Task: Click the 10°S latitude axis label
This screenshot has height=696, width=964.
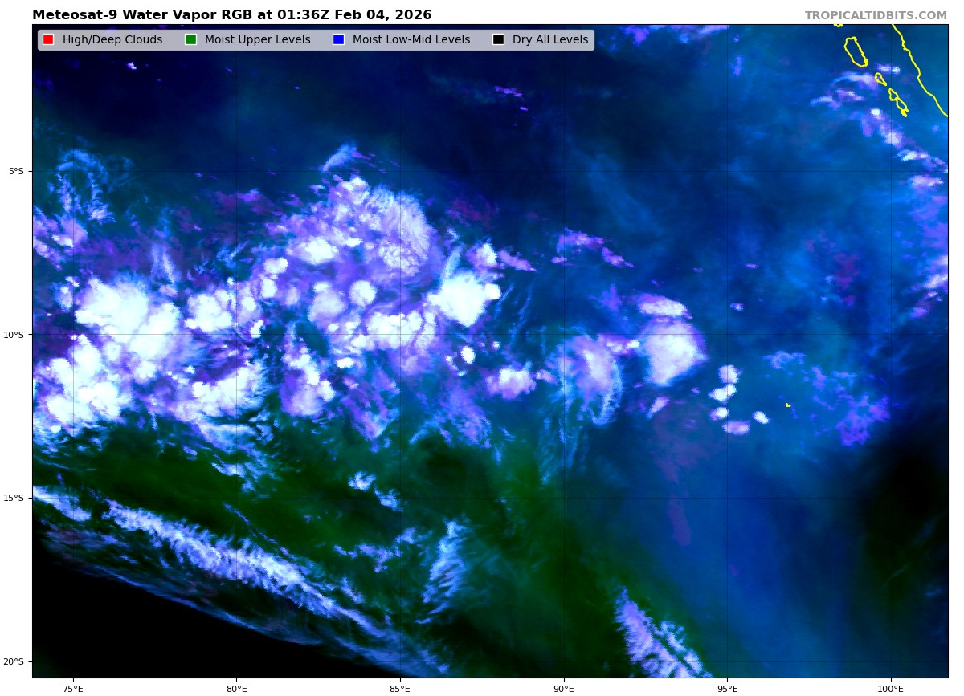Action: click(14, 335)
